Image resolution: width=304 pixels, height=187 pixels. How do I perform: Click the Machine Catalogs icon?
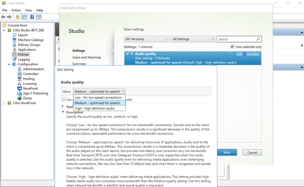(x=14, y=40)
